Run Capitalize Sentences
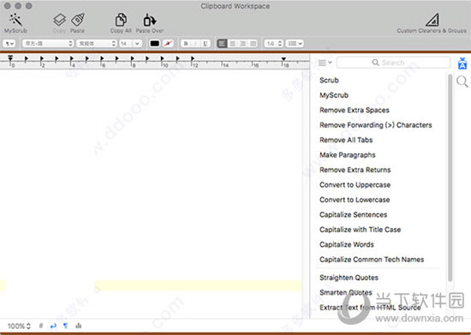Viewport: 471px width, 335px height. (353, 215)
